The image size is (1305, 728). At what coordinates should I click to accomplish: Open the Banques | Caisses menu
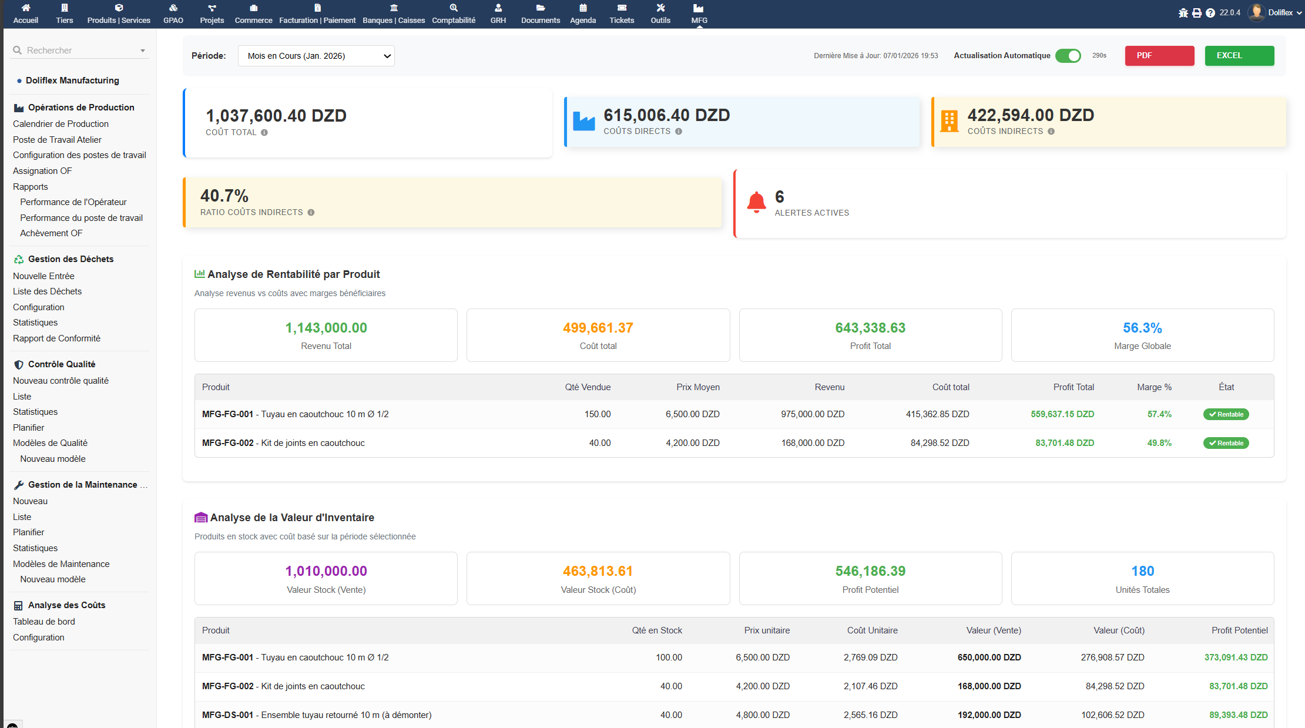(394, 13)
